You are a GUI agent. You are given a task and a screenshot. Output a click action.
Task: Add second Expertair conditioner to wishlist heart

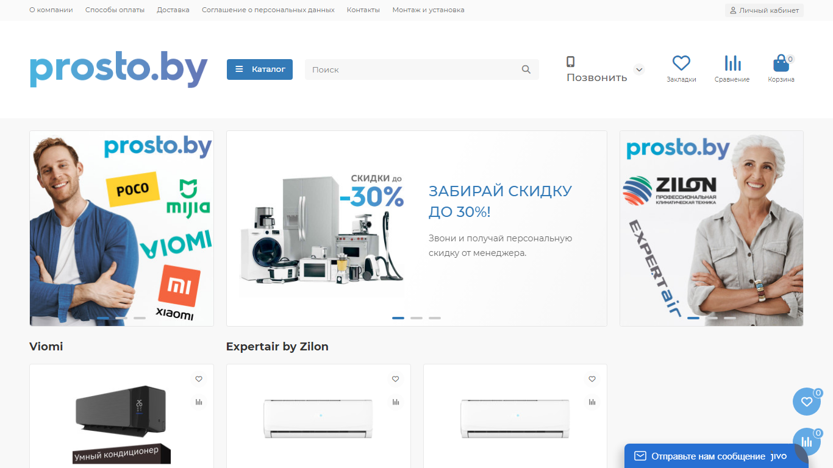tap(592, 379)
